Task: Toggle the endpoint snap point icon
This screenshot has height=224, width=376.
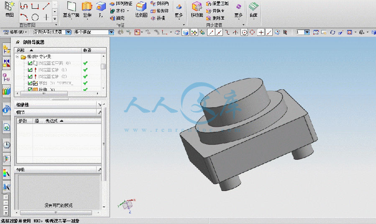Action: (211, 32)
